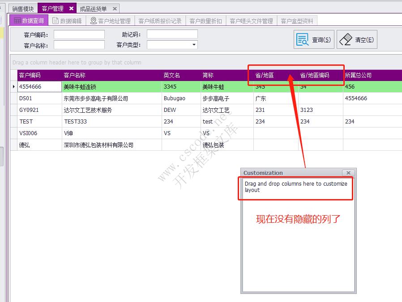Screen dimensions: 402x302
Task: Select the 数据查询 grid icon
Action: (17, 20)
